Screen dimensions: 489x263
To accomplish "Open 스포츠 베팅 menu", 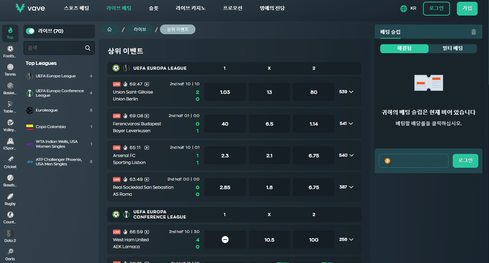I will [76, 8].
